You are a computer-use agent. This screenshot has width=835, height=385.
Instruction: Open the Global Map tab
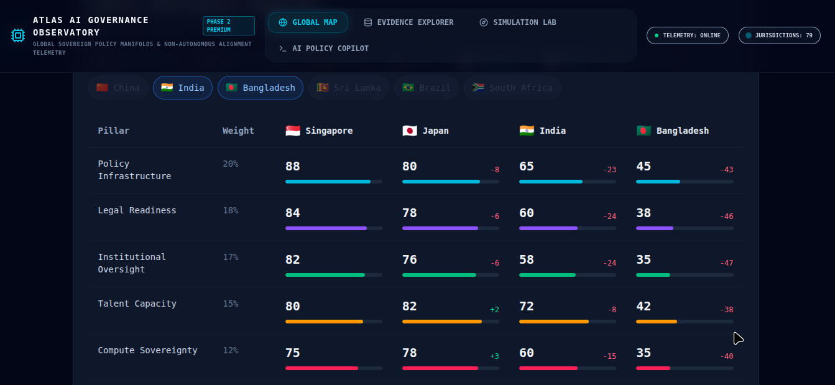[x=308, y=22]
